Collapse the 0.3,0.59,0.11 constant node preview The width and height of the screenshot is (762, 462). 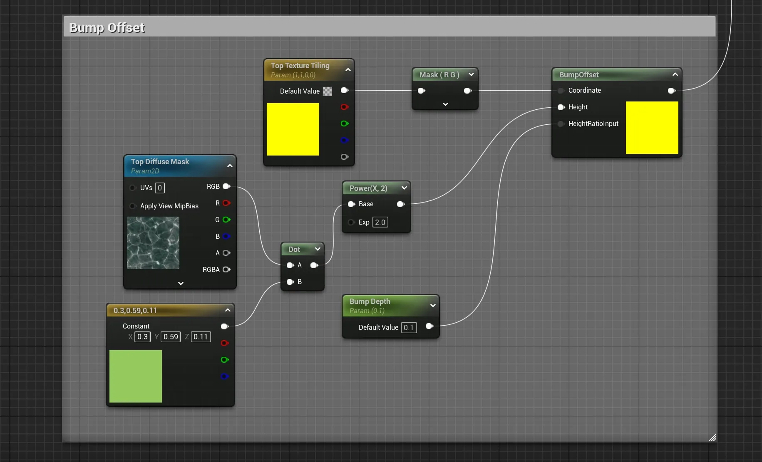pos(228,310)
